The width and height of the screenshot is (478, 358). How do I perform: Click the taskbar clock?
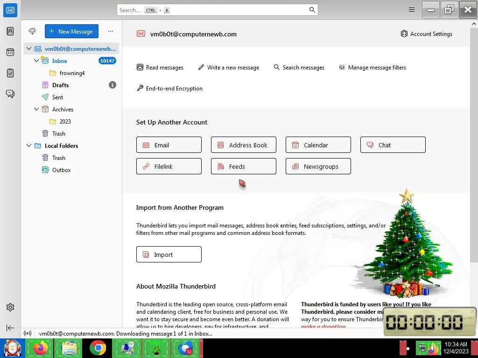(x=456, y=348)
